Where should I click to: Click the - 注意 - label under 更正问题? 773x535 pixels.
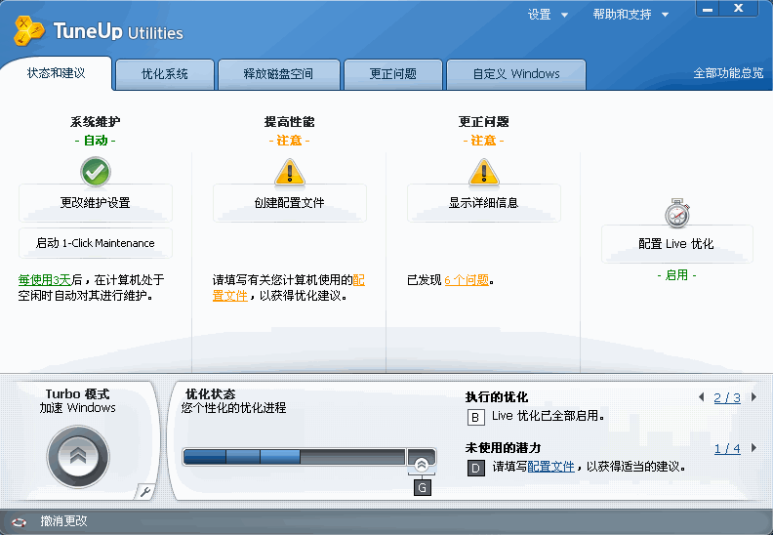[484, 141]
